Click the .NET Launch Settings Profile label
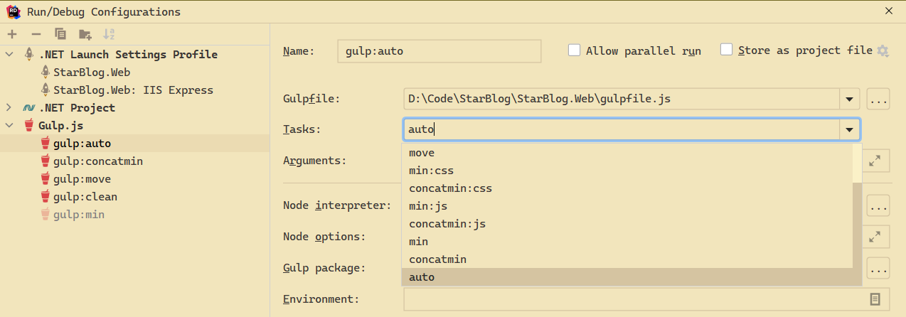The height and width of the screenshot is (317, 906). point(128,54)
